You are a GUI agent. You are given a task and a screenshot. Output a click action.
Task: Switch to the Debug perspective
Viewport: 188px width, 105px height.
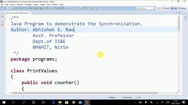pyautogui.click(x=182, y=8)
